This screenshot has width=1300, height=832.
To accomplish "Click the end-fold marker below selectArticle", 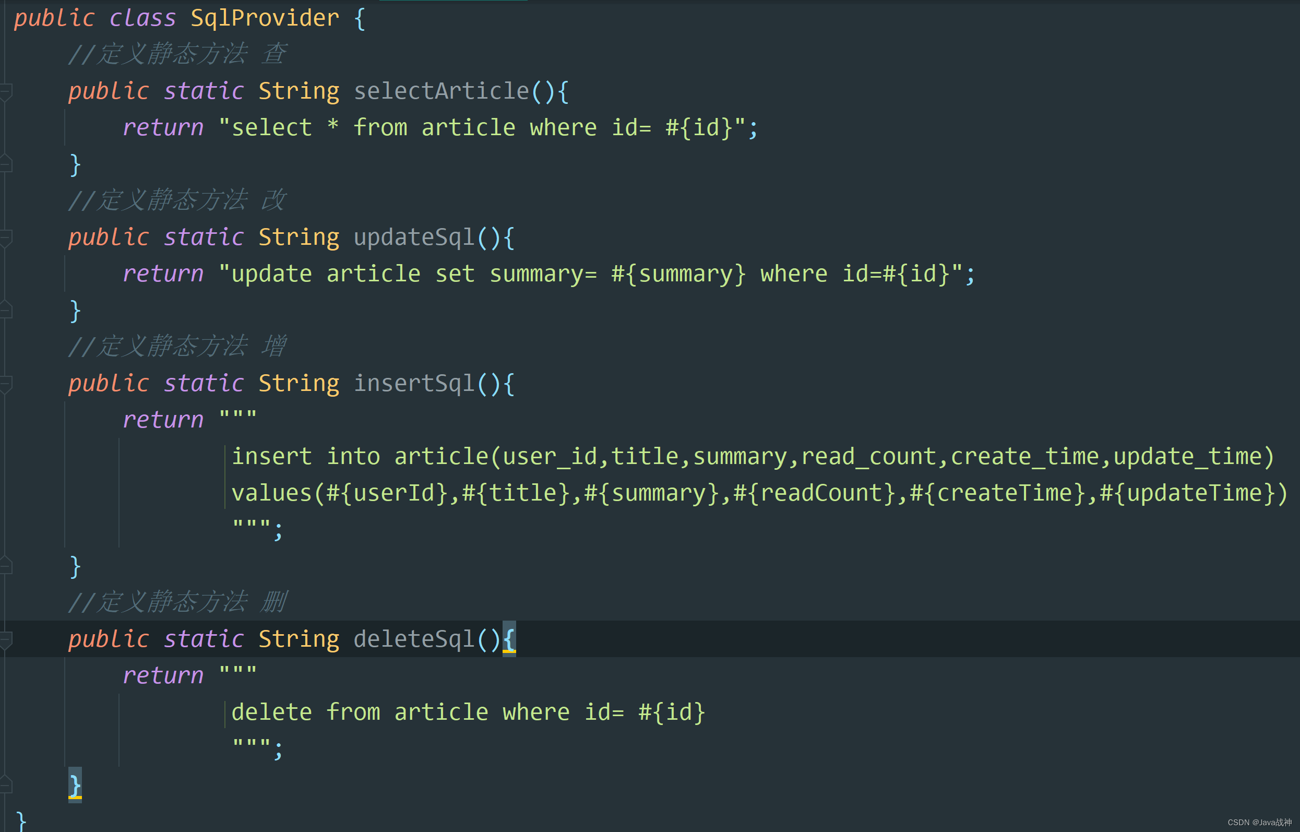I will [6, 164].
